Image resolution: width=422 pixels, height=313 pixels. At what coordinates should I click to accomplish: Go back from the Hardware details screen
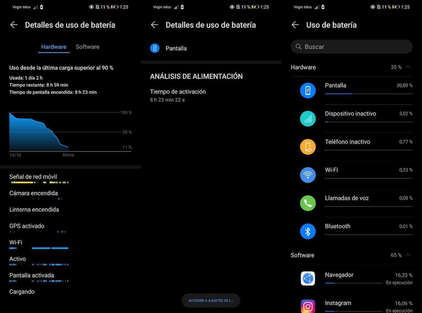(14, 25)
